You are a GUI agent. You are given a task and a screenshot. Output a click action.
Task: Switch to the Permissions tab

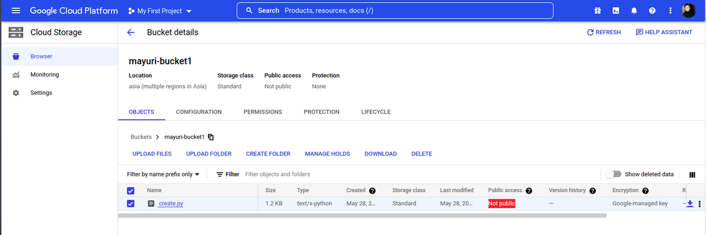(x=263, y=112)
